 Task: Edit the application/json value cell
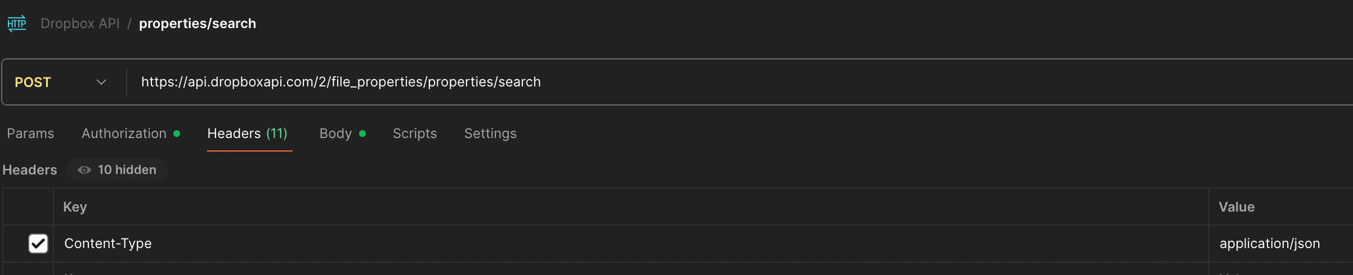[1269, 244]
